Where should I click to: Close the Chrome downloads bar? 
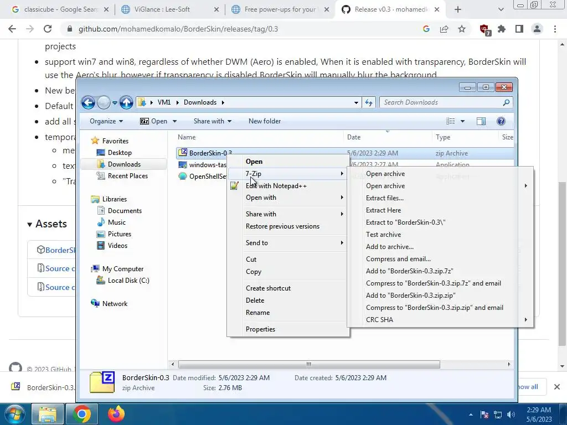(x=557, y=387)
